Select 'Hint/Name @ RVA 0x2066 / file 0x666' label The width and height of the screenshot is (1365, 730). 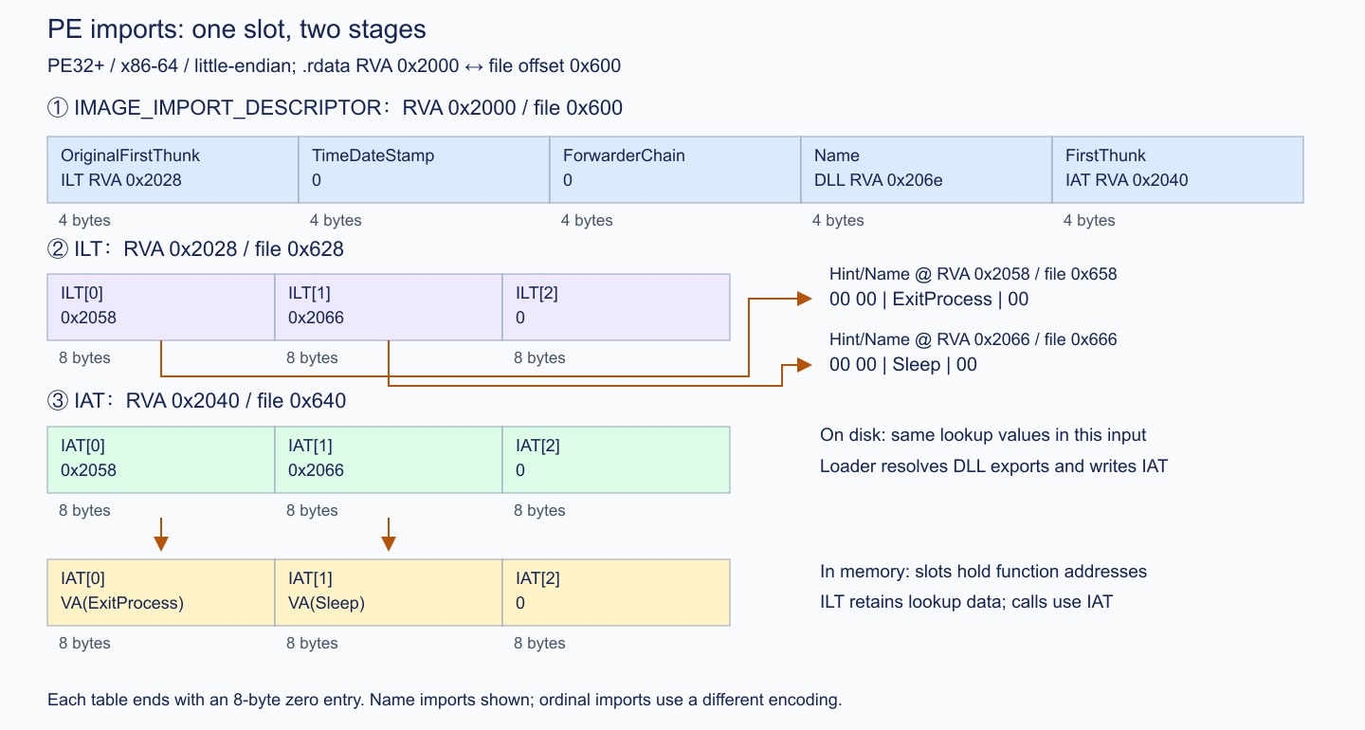pos(974,339)
